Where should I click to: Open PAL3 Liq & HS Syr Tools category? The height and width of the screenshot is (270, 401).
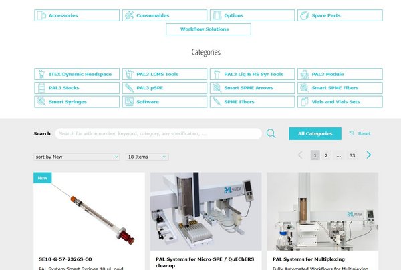(x=252, y=74)
